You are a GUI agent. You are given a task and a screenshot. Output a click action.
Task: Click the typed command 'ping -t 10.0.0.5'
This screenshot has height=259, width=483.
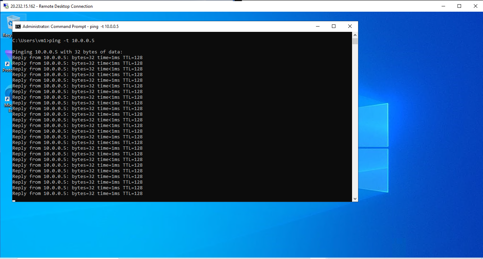click(x=72, y=41)
